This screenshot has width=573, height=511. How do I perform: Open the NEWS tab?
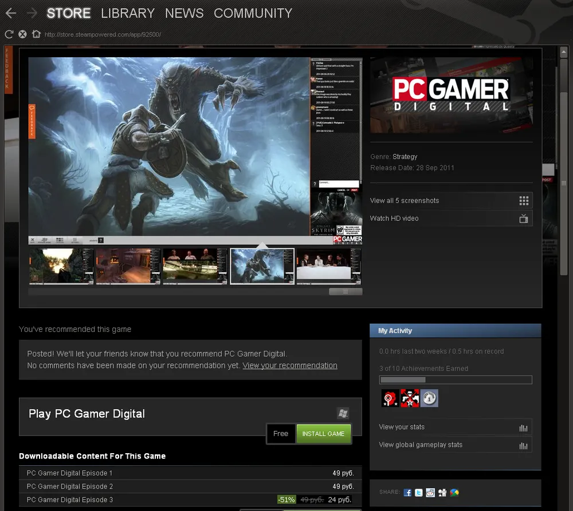click(x=184, y=13)
